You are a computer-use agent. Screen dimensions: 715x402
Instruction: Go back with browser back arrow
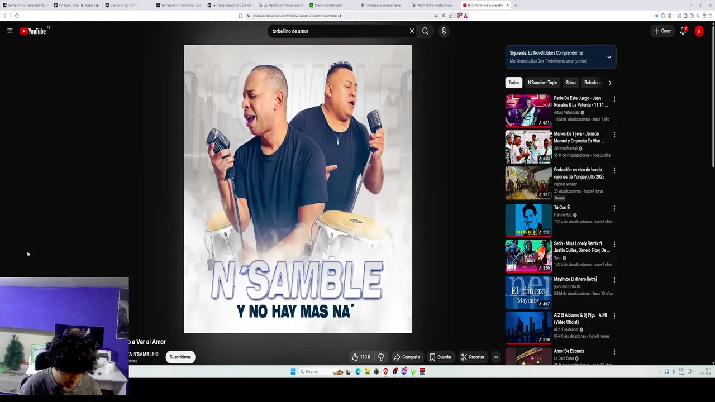tap(4, 16)
